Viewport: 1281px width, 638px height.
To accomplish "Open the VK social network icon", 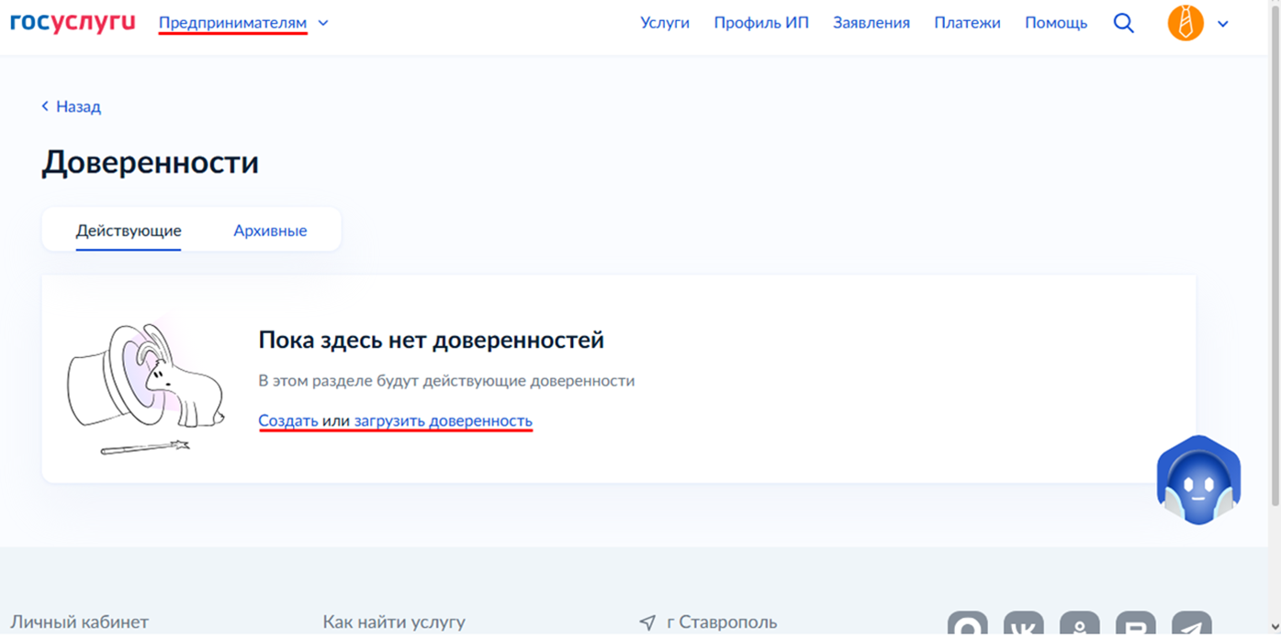I will [1023, 626].
